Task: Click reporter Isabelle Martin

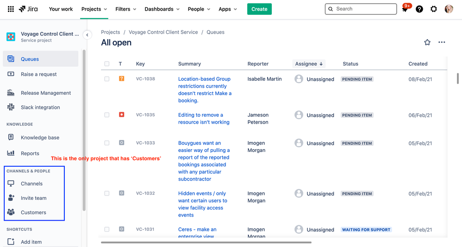Action: tap(265, 78)
